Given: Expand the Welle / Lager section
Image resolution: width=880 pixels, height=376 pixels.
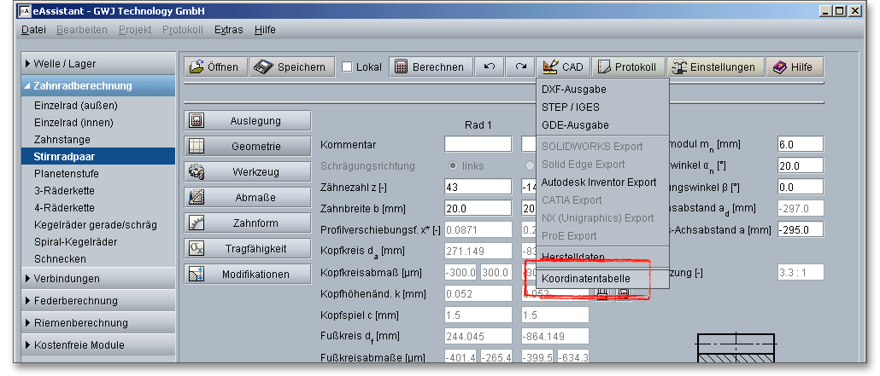Looking at the screenshot, I should pos(94,63).
